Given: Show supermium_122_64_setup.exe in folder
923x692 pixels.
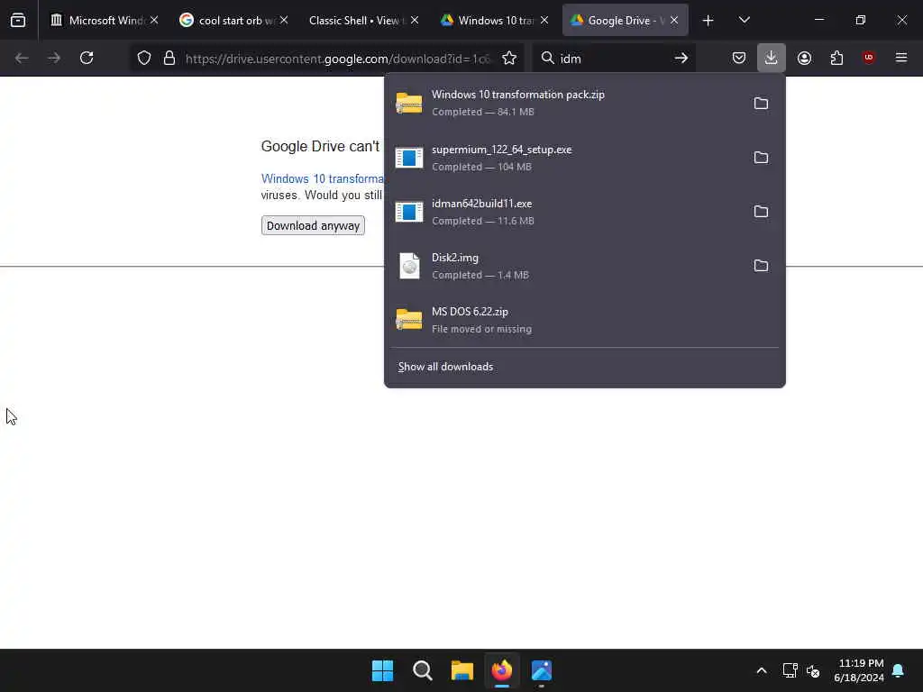Looking at the screenshot, I should coord(761,158).
